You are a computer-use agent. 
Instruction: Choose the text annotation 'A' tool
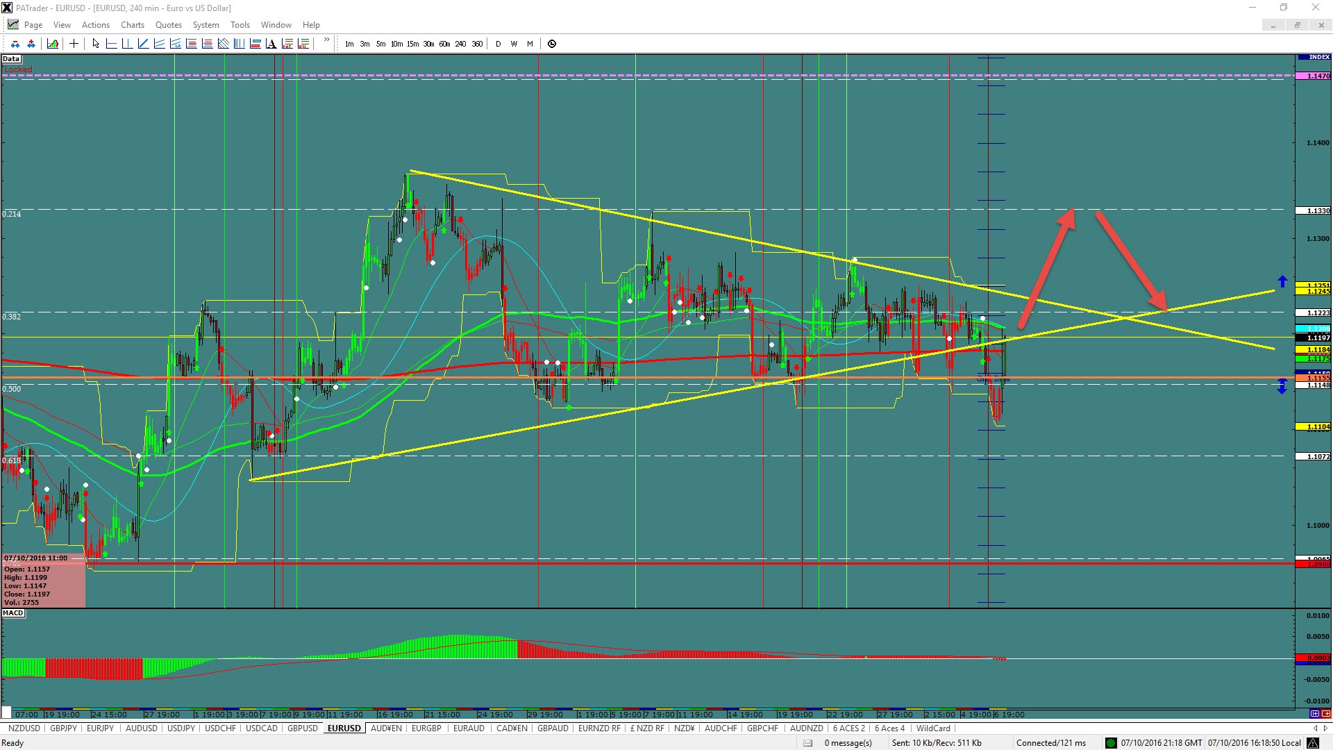[x=271, y=44]
